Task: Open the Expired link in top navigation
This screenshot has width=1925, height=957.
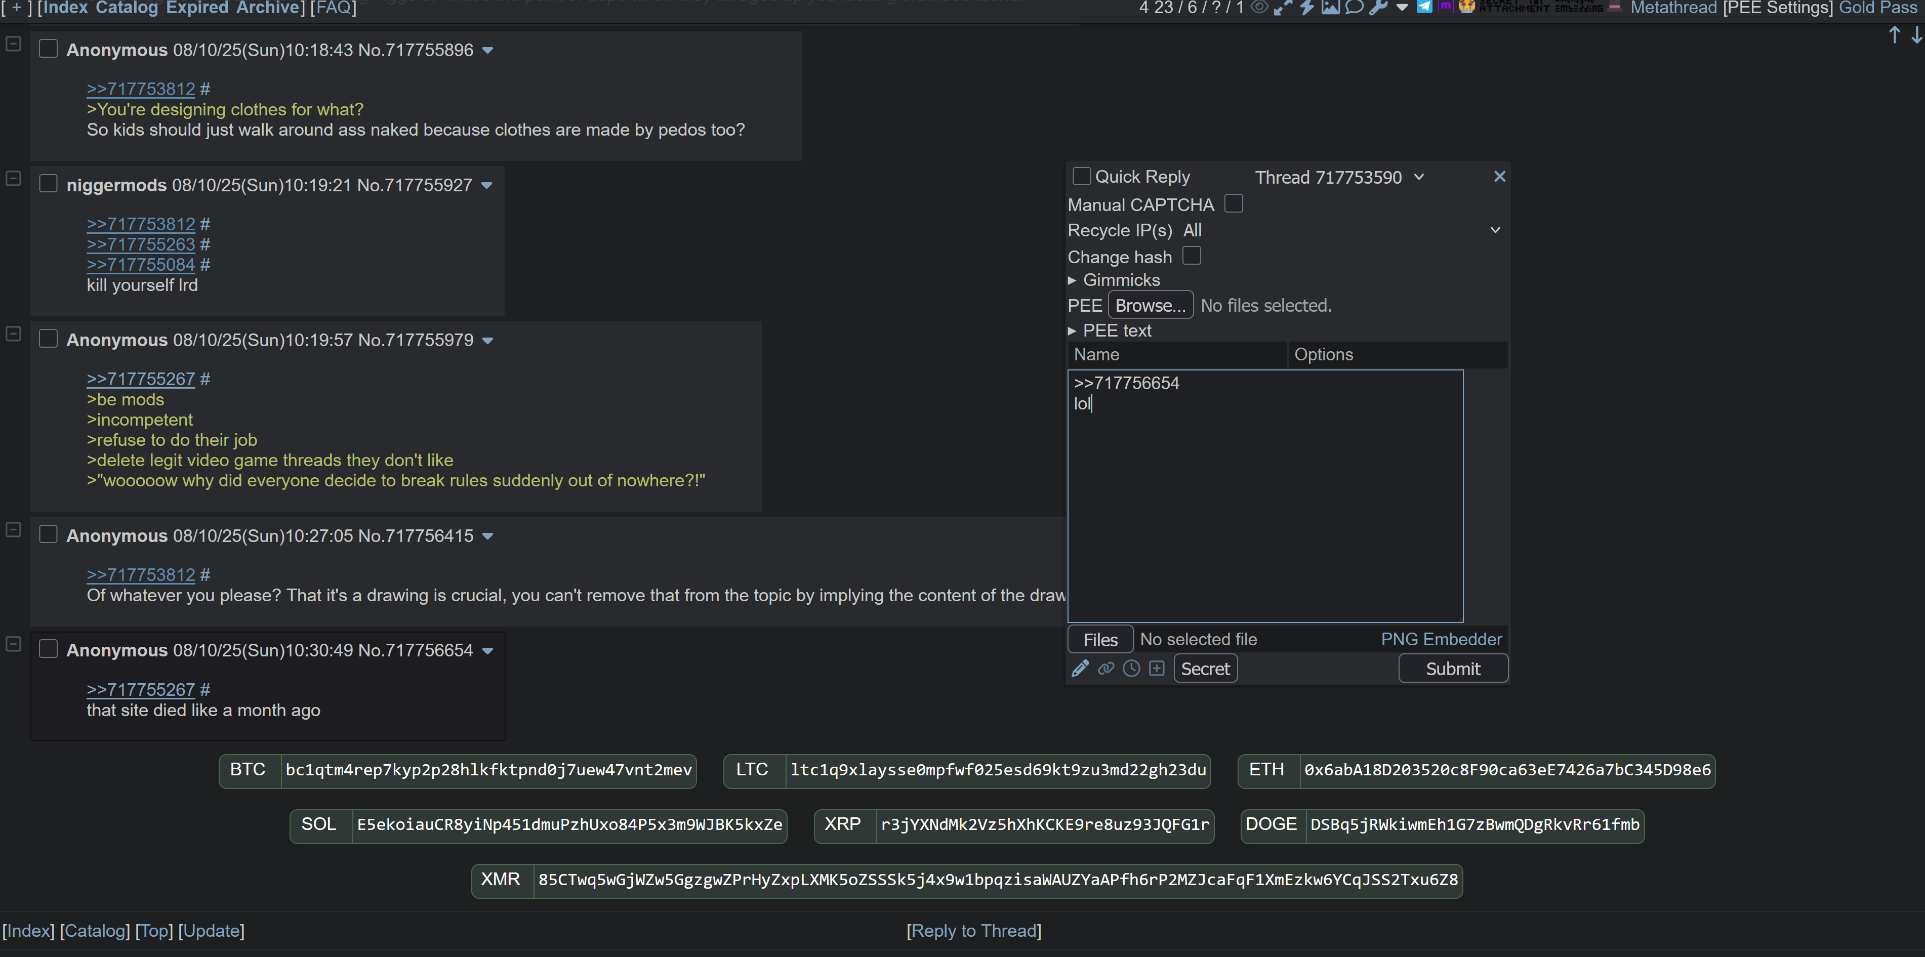Action: pos(196,8)
